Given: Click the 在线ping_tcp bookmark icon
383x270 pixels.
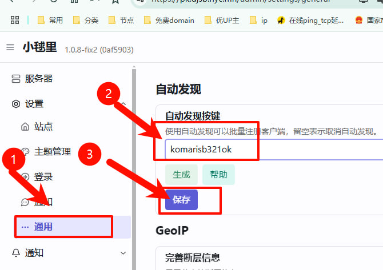Looking at the screenshot, I should click(281, 20).
